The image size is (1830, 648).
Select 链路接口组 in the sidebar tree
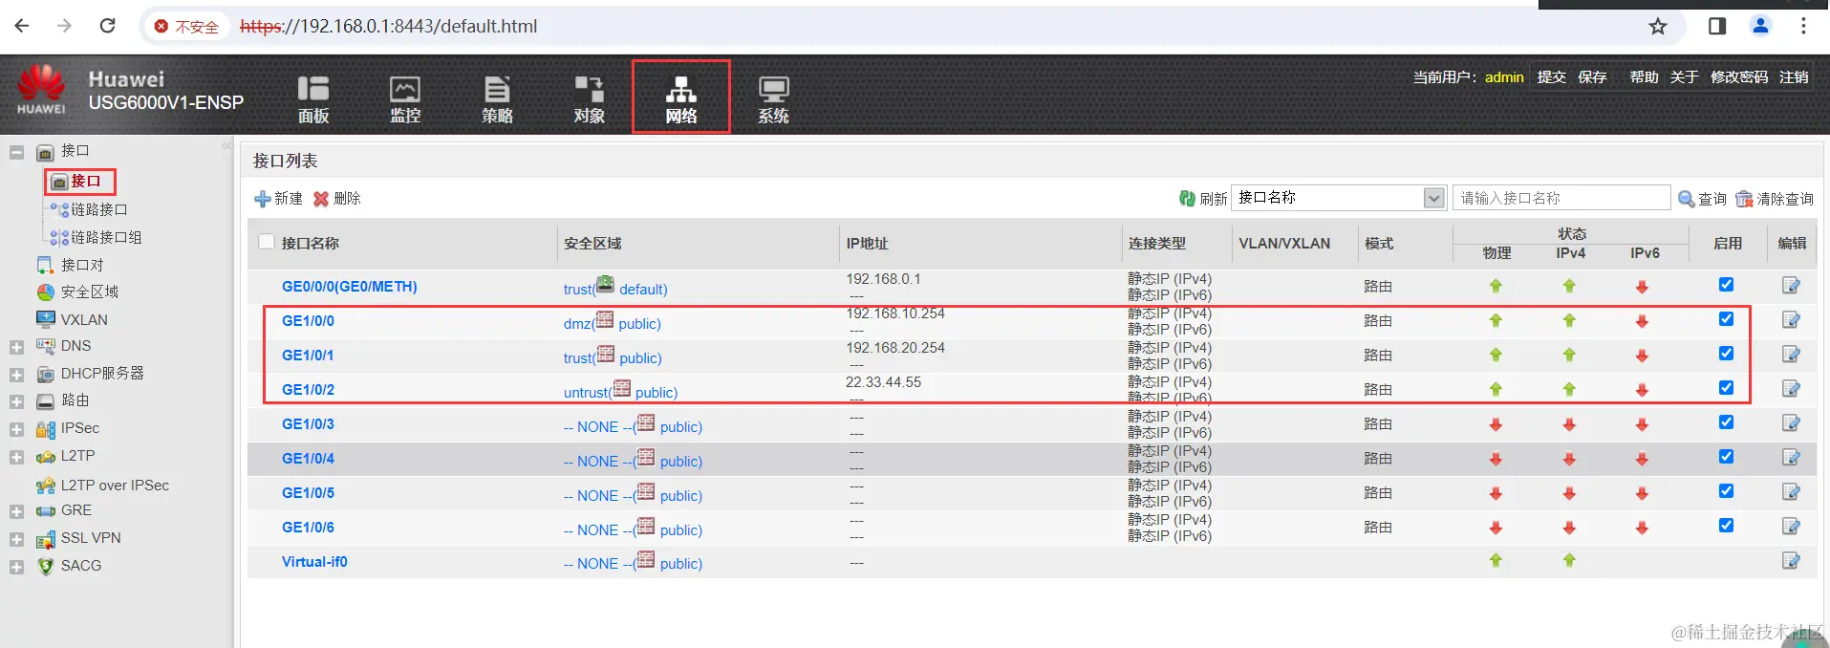pos(106,237)
